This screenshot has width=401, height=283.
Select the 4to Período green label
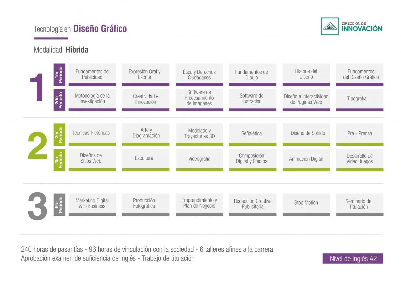point(59,160)
